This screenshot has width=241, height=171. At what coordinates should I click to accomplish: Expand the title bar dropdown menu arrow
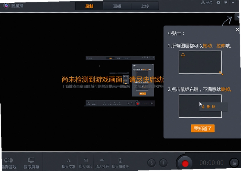point(226,2)
